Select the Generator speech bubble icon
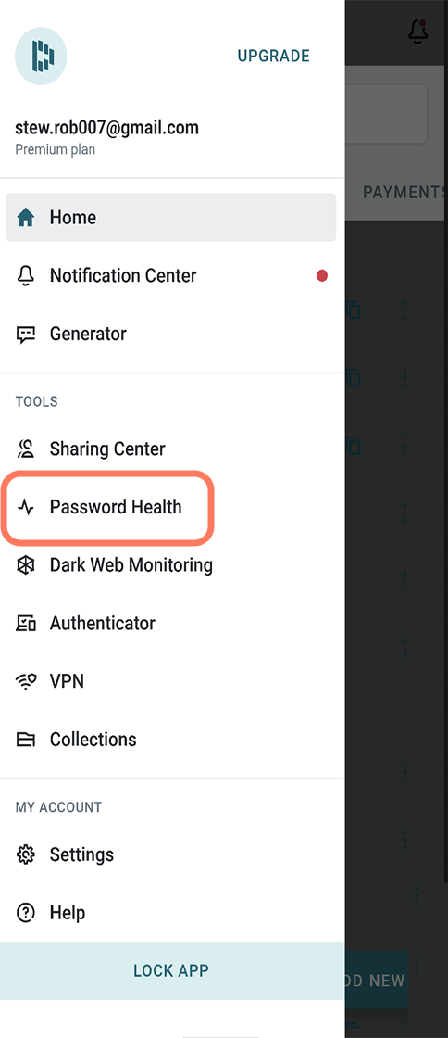 pyautogui.click(x=26, y=335)
